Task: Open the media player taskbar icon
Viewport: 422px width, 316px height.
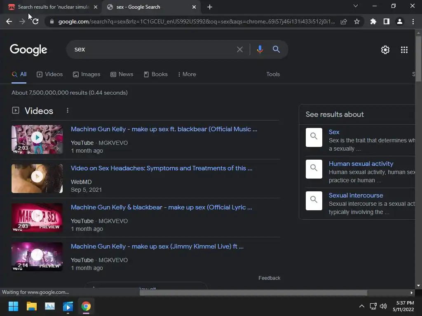Action: [68, 306]
